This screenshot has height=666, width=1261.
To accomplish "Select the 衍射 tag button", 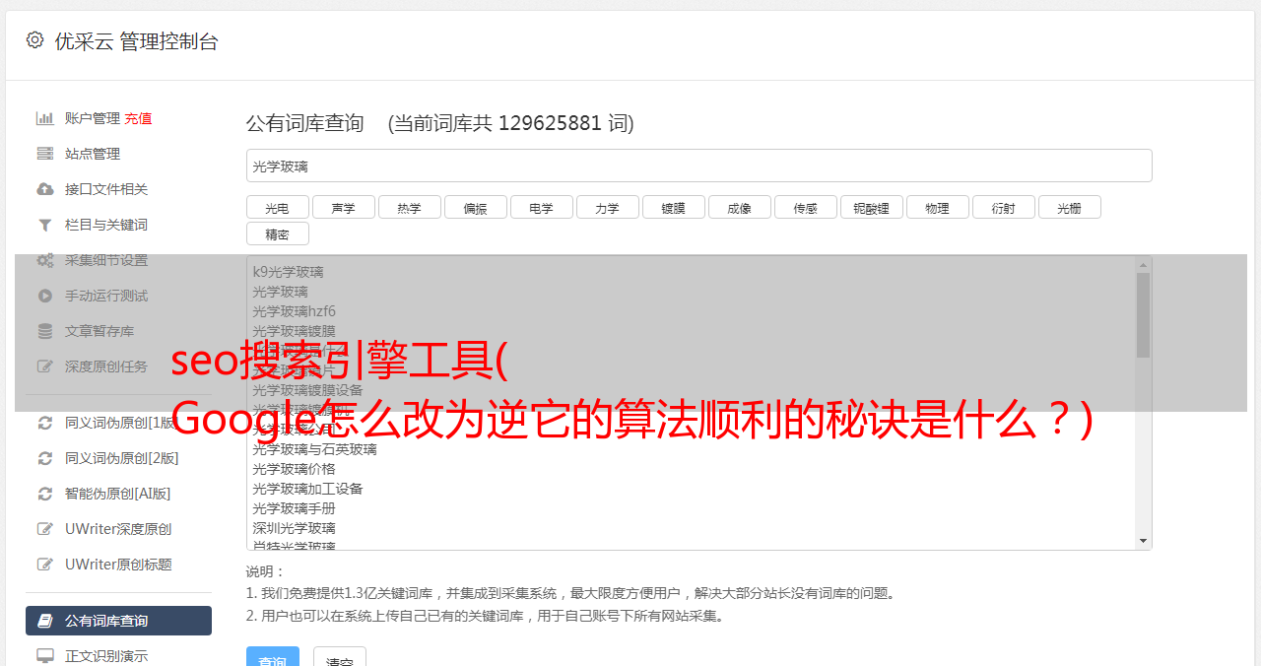I will pos(1003,207).
